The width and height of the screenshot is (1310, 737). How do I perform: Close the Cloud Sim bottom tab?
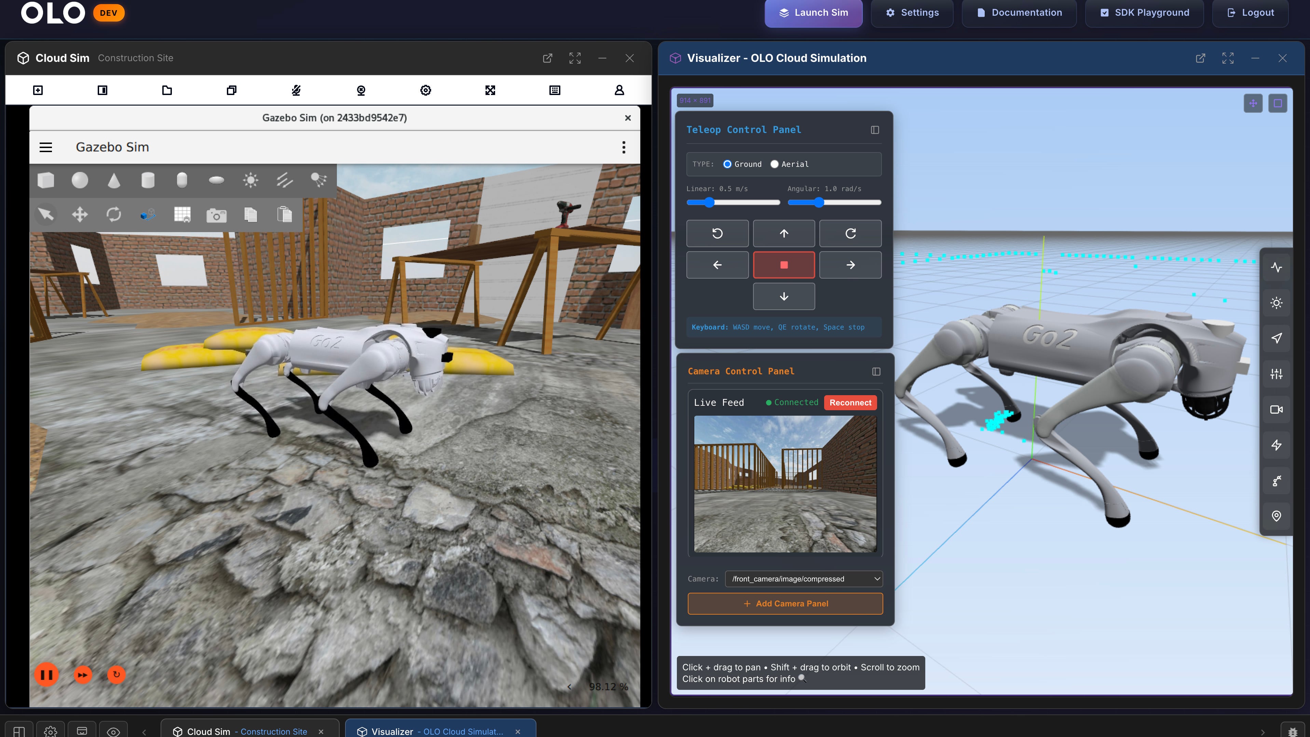pyautogui.click(x=321, y=732)
